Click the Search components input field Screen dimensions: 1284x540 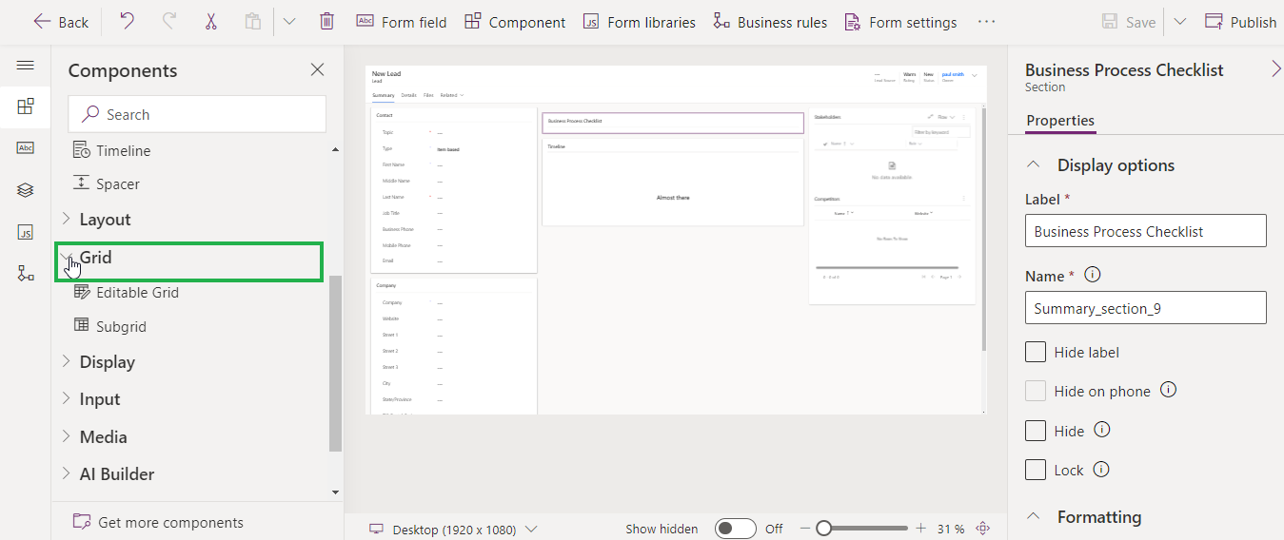(x=197, y=114)
